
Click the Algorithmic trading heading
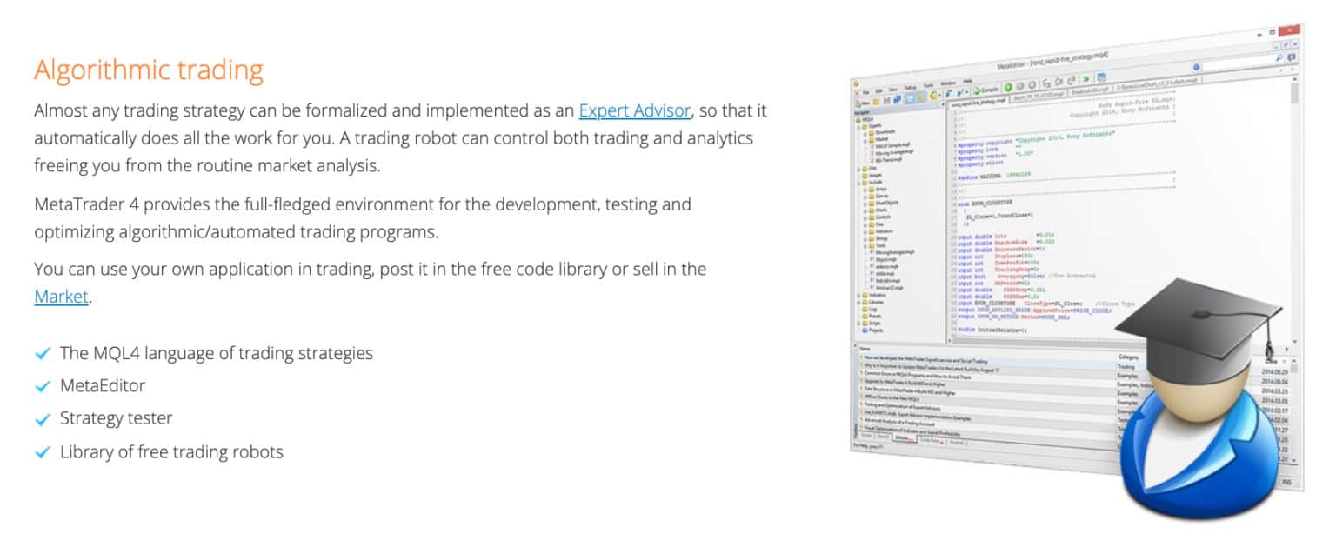click(149, 70)
